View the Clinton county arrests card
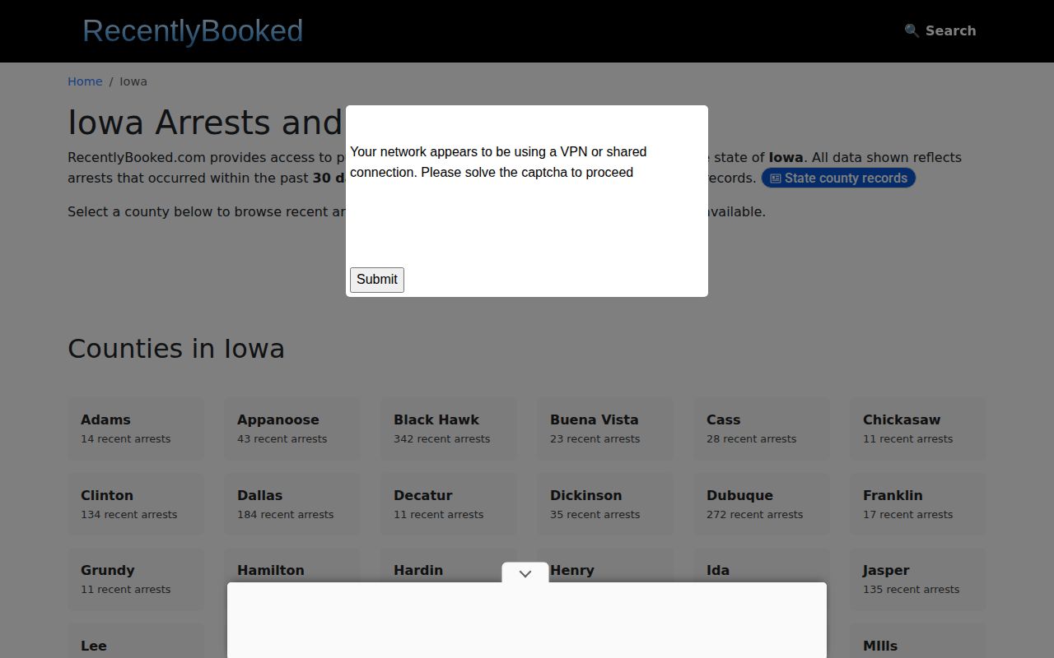Image resolution: width=1054 pixels, height=658 pixels. 136,504
